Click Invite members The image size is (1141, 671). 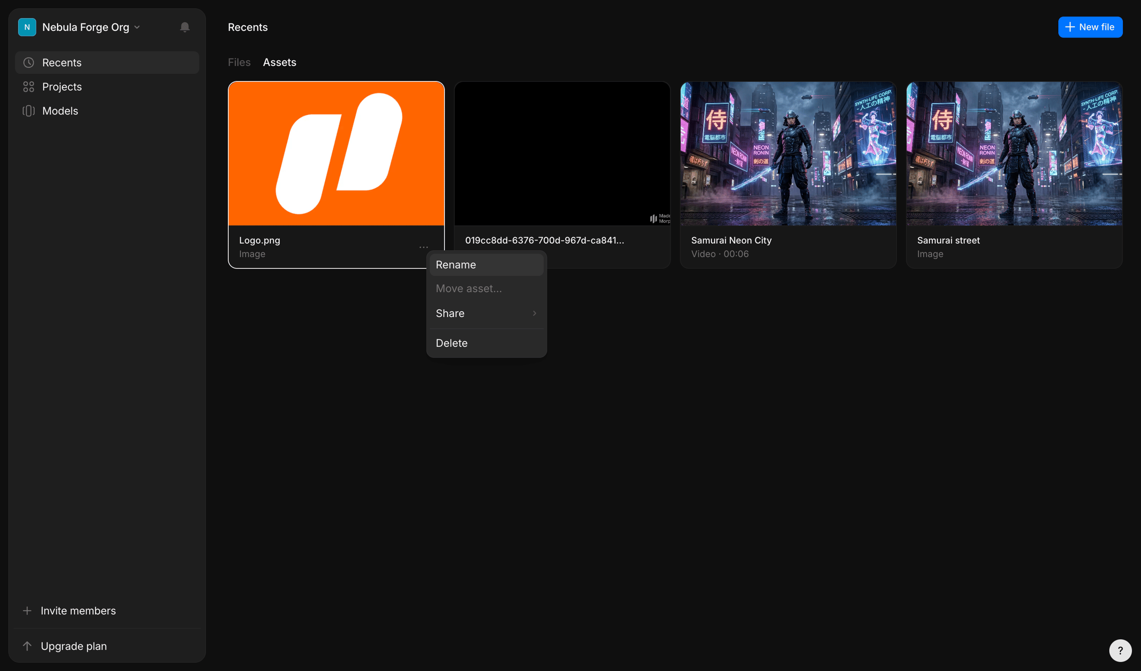[x=78, y=611]
